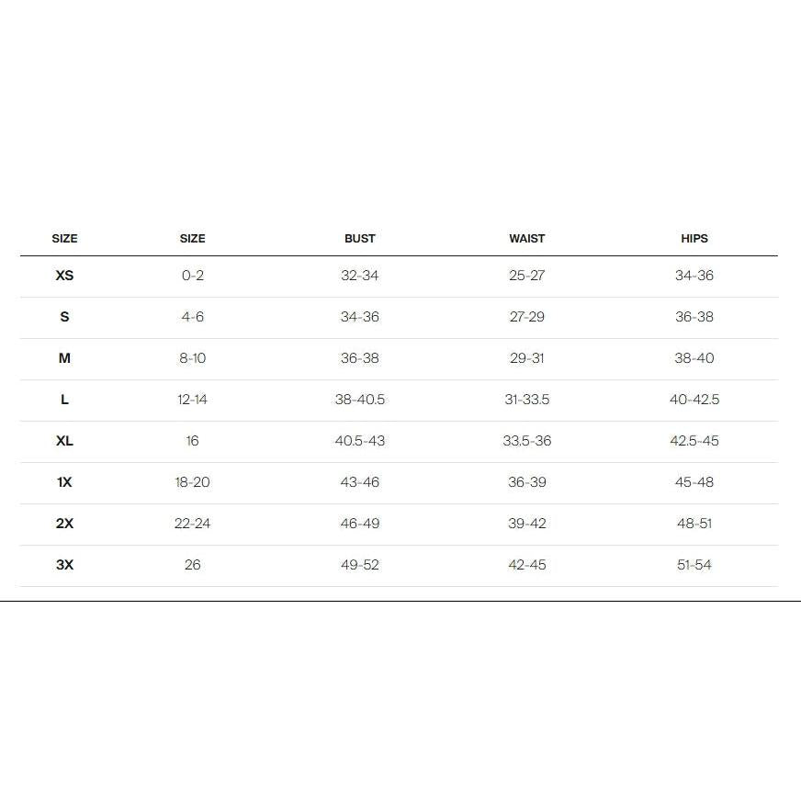The width and height of the screenshot is (801, 801).
Task: Click the M size row label
Action: coord(64,358)
